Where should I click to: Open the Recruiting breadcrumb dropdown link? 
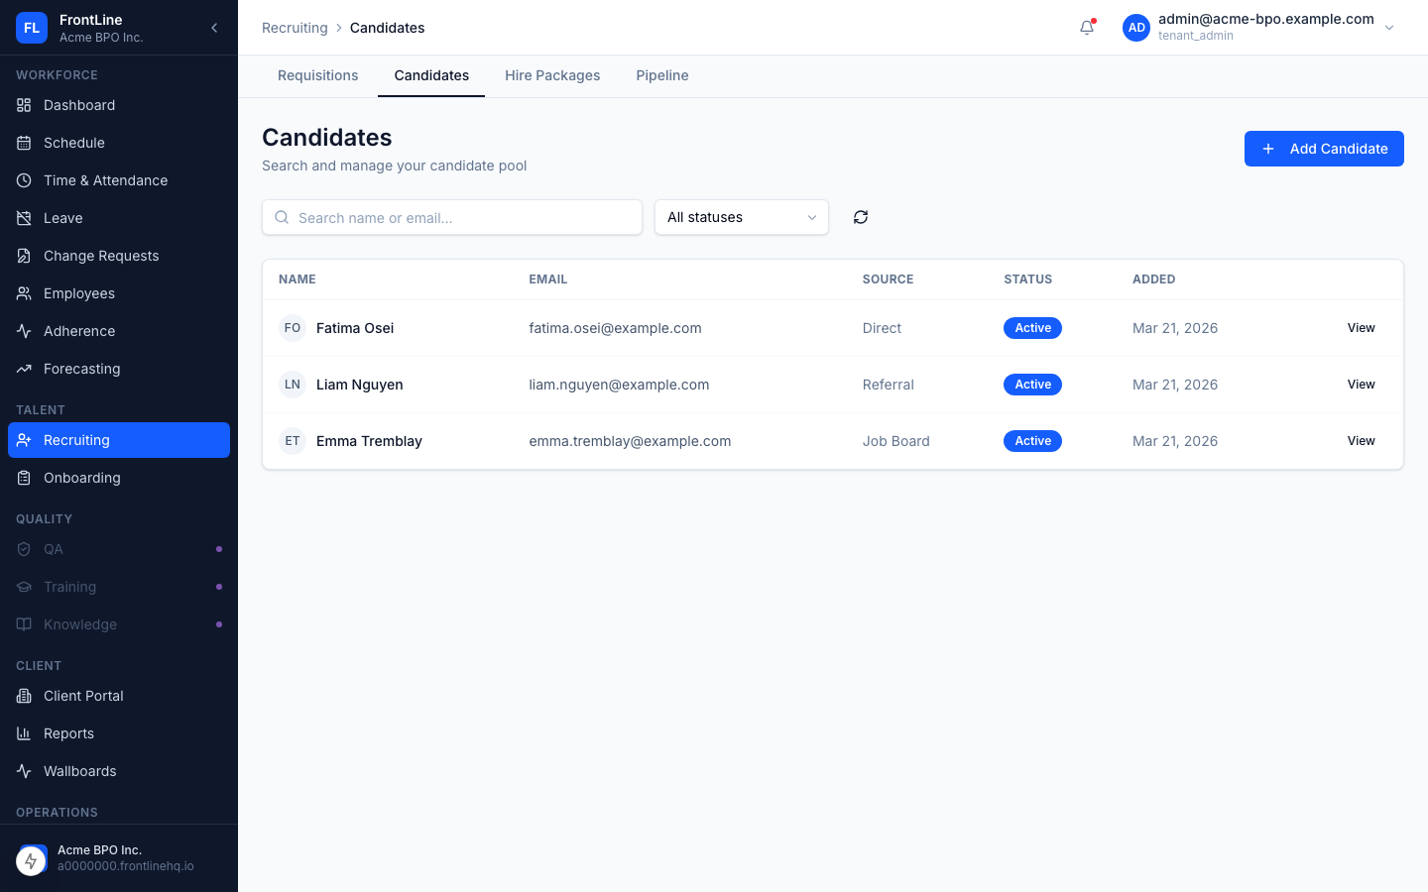coord(295,28)
